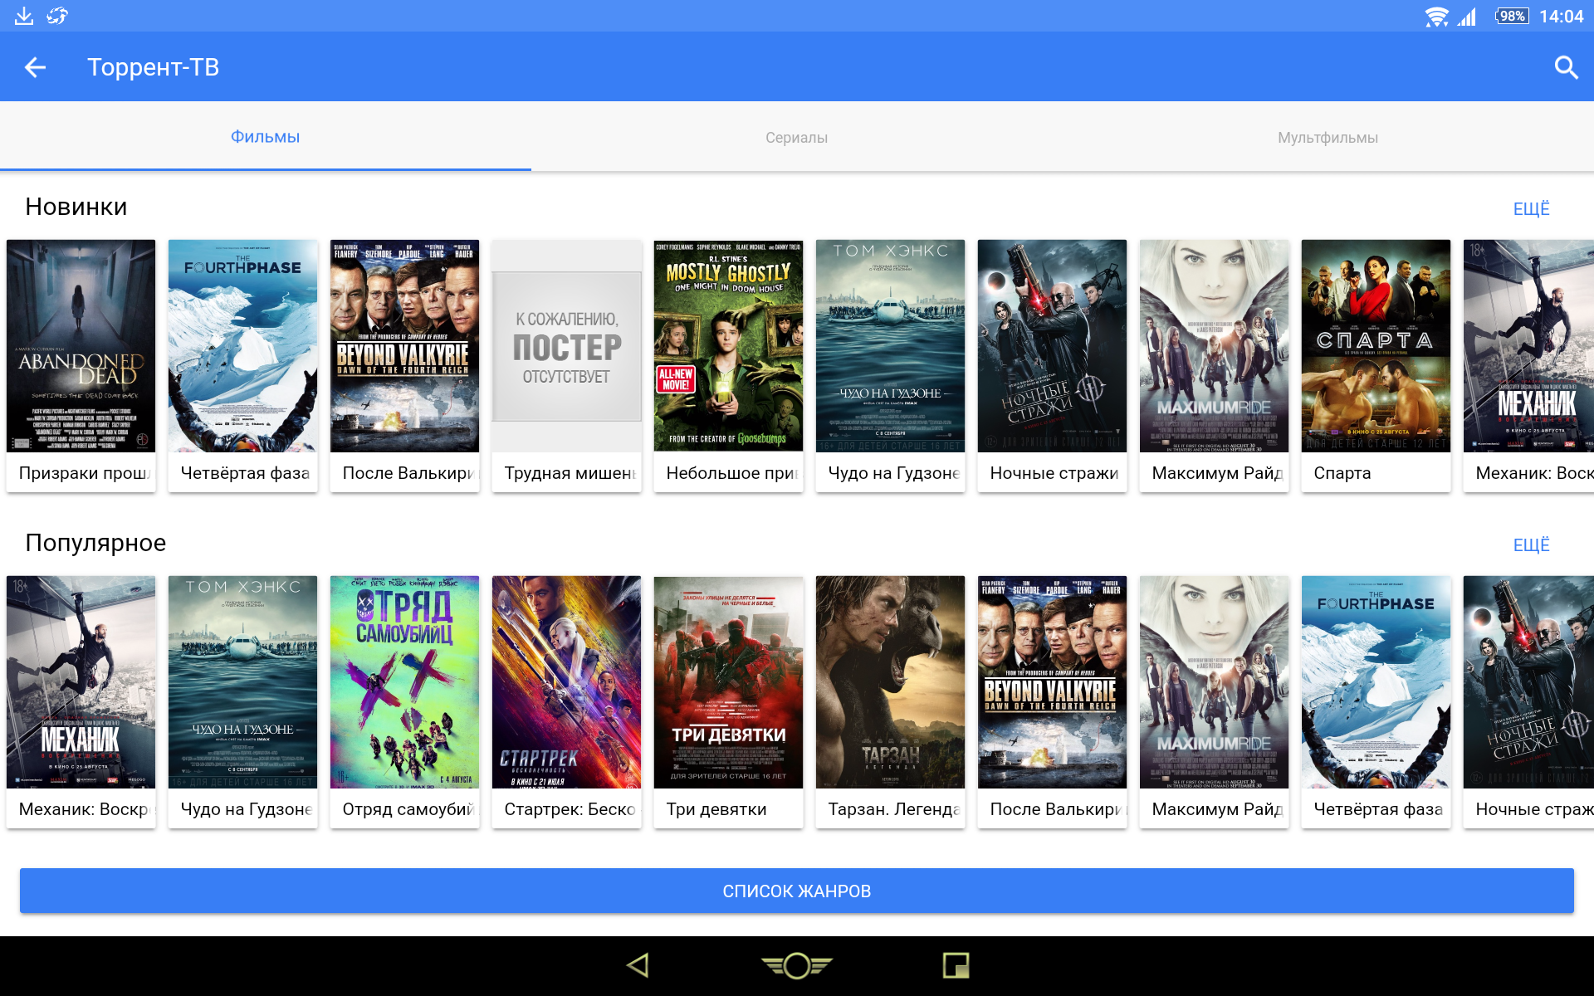Open Чудо на Гудзоне poster in Популярное
The width and height of the screenshot is (1594, 996).
click(x=242, y=682)
